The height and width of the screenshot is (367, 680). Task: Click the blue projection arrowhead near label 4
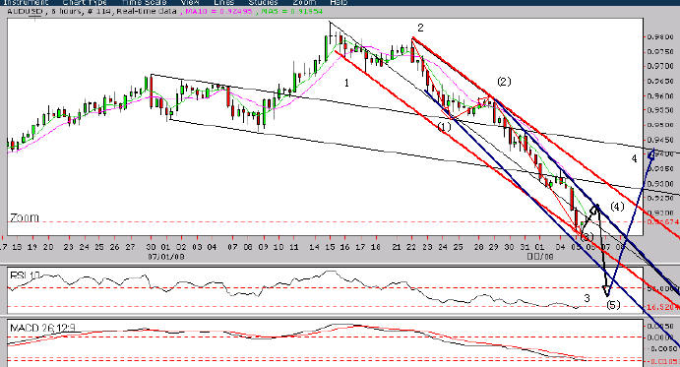click(651, 153)
